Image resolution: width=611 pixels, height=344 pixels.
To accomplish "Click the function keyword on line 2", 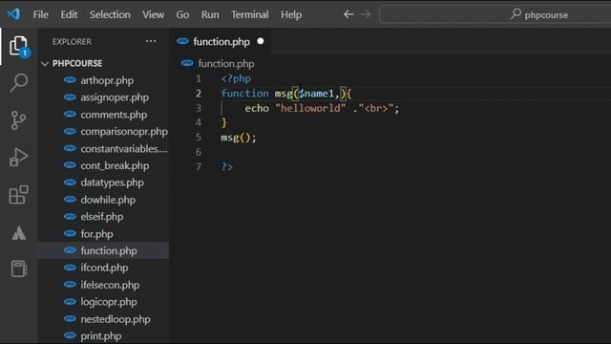I will (x=244, y=94).
